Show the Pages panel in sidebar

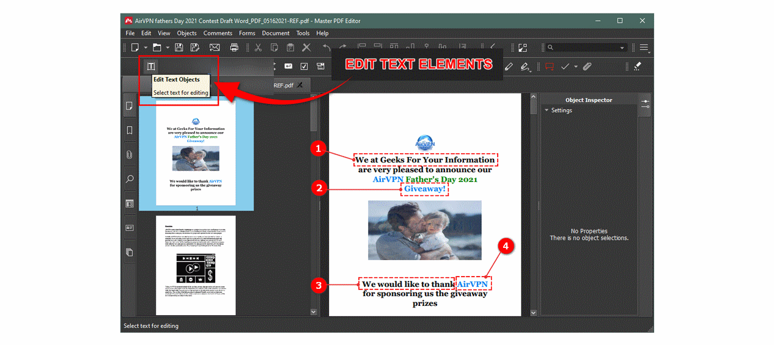pyautogui.click(x=130, y=106)
